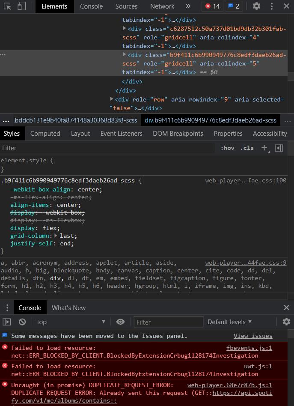Select breadcrumb .bddcb131e9b40fa874148a30368d83f8-scss

75,120
